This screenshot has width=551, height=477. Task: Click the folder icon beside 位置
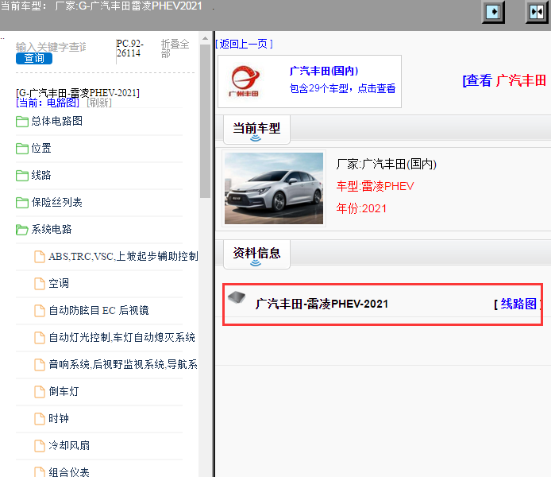[22, 149]
